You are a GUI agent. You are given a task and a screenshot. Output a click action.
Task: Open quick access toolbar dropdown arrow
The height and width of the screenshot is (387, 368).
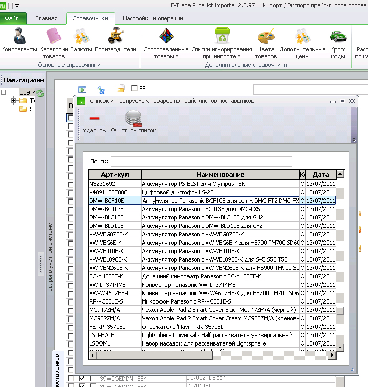coord(17,5)
